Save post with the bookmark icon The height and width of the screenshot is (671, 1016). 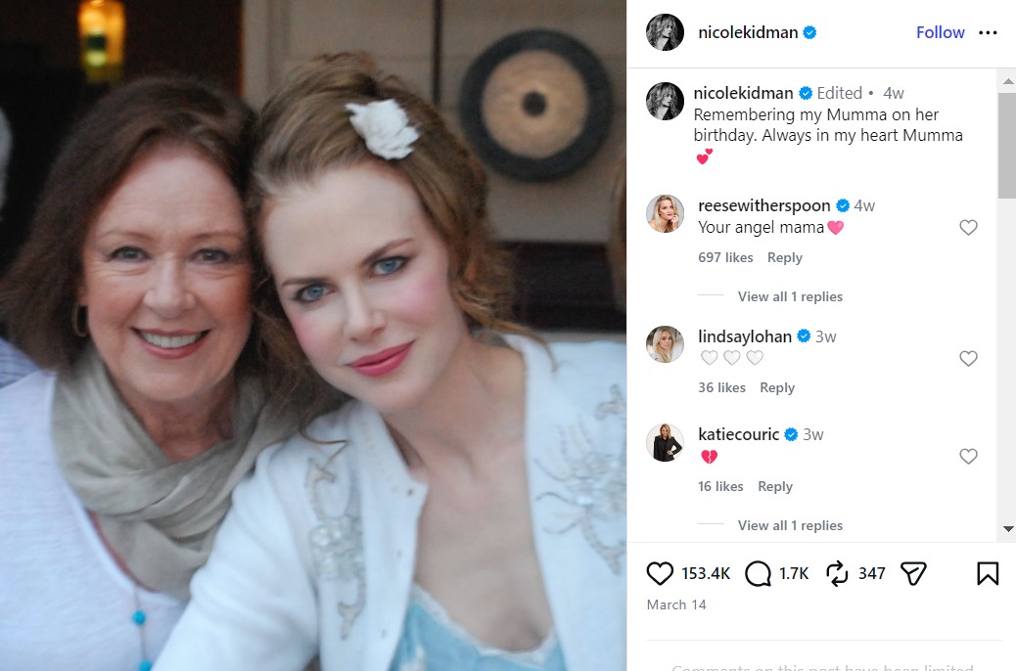click(988, 573)
